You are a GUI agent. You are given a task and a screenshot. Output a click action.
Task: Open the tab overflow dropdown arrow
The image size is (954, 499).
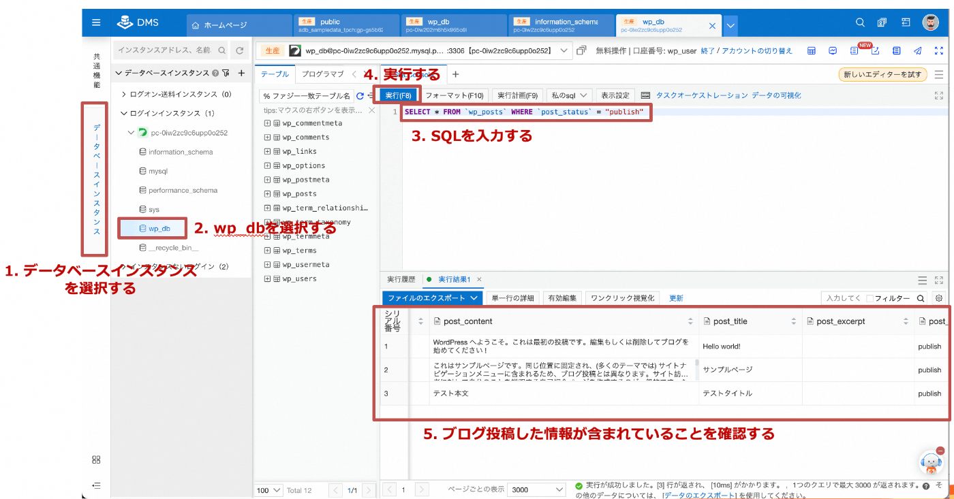[730, 26]
